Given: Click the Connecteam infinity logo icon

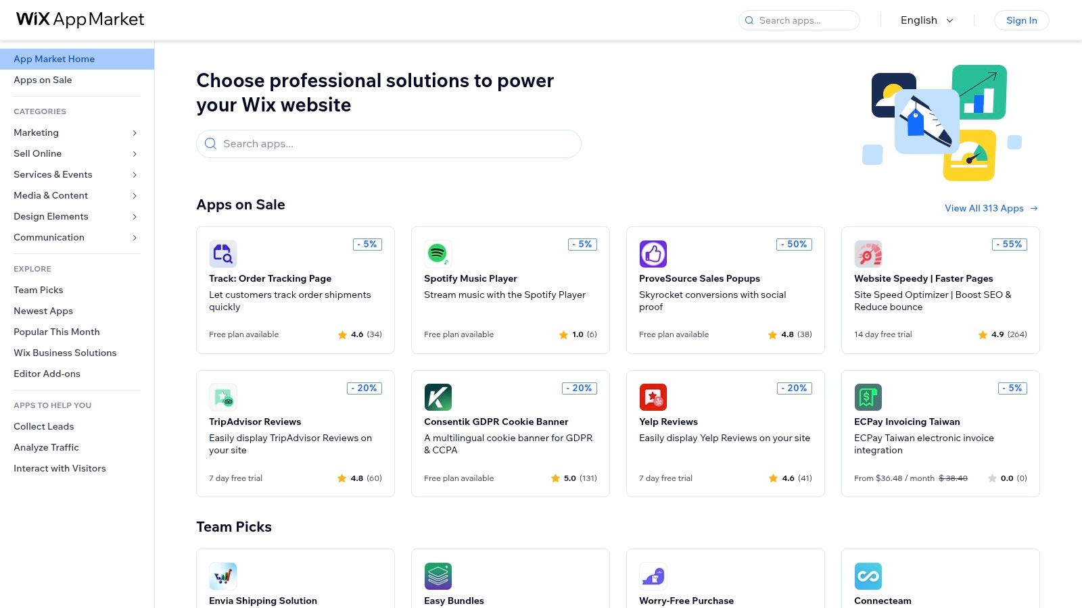Looking at the screenshot, I should 868,576.
